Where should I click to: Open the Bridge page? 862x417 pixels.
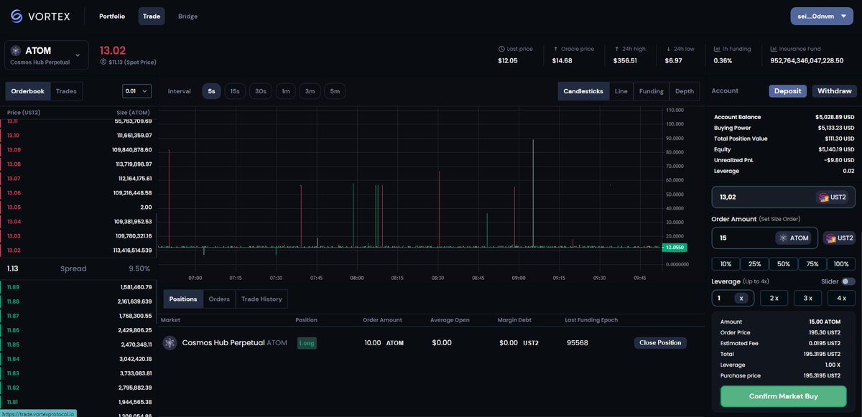(188, 16)
